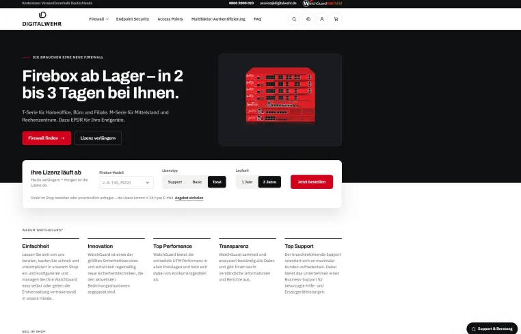Click the round gauge icon beside search

pos(308,19)
